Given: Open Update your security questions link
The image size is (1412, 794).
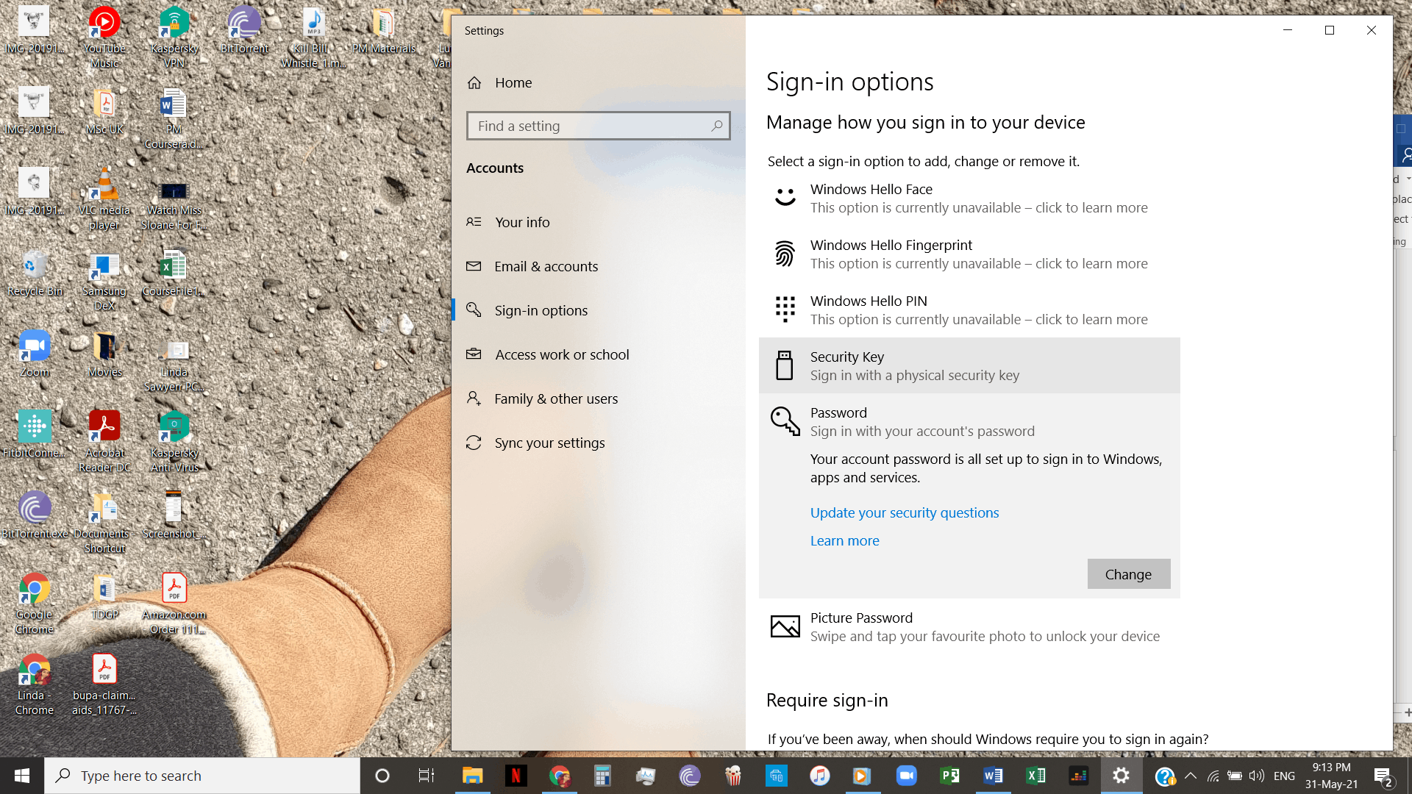Looking at the screenshot, I should 904,512.
